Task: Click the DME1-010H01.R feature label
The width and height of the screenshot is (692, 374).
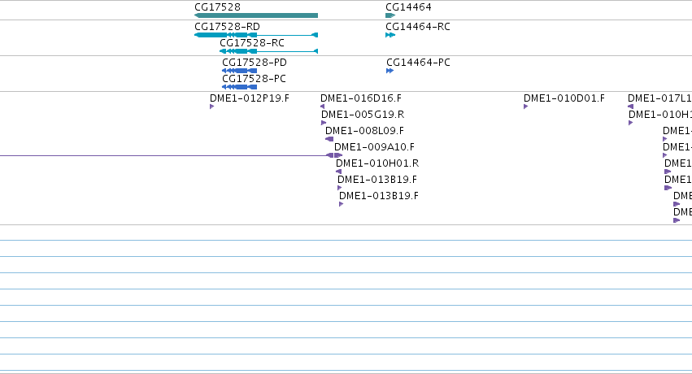Action: tap(377, 163)
